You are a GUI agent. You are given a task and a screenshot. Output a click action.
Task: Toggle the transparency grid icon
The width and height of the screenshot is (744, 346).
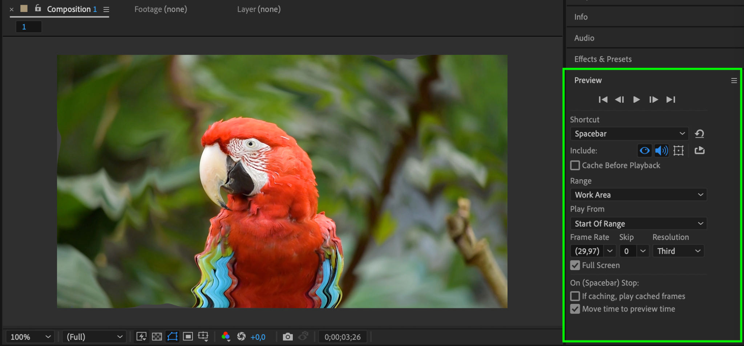[x=157, y=337]
